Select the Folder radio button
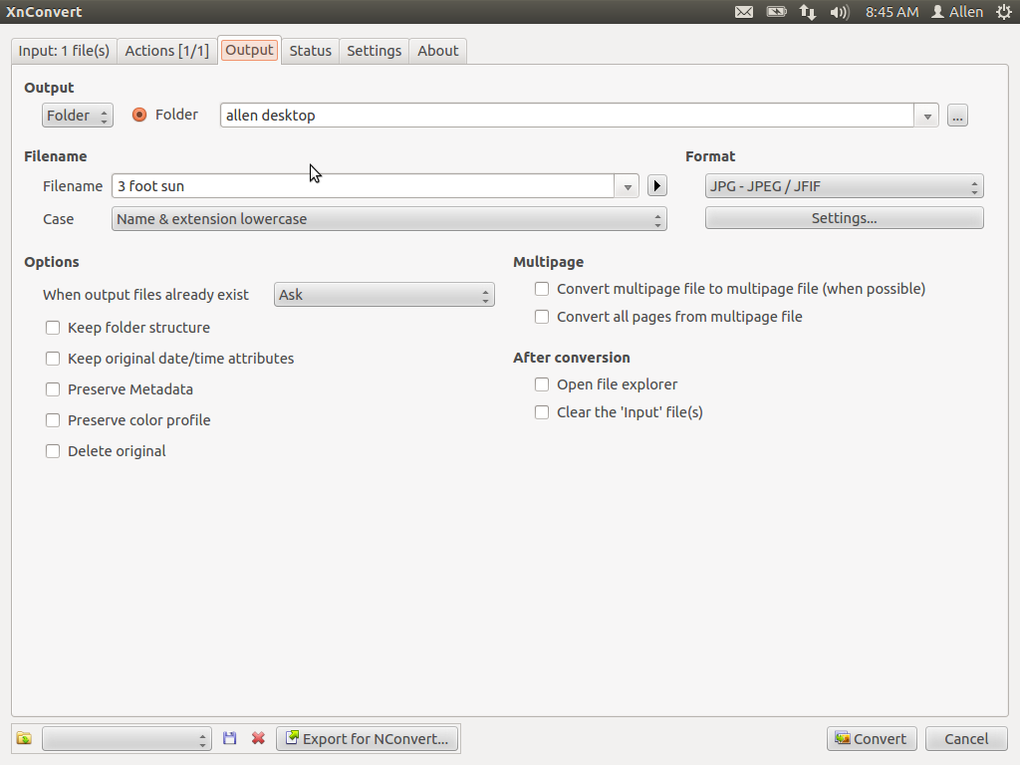This screenshot has width=1020, height=765. pyautogui.click(x=139, y=116)
